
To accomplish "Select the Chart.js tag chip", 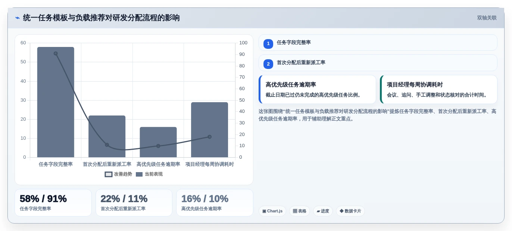I will coord(272,211).
